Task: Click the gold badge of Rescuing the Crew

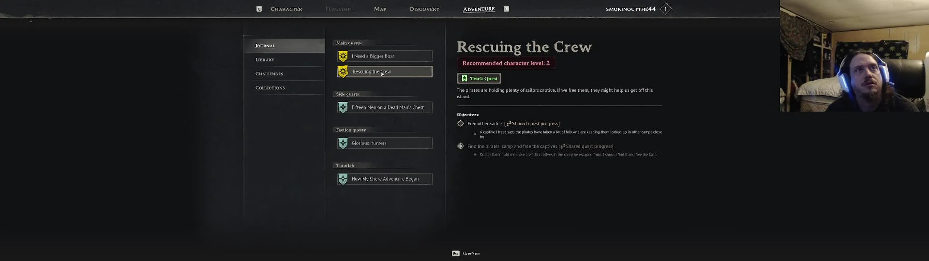Action: point(343,72)
